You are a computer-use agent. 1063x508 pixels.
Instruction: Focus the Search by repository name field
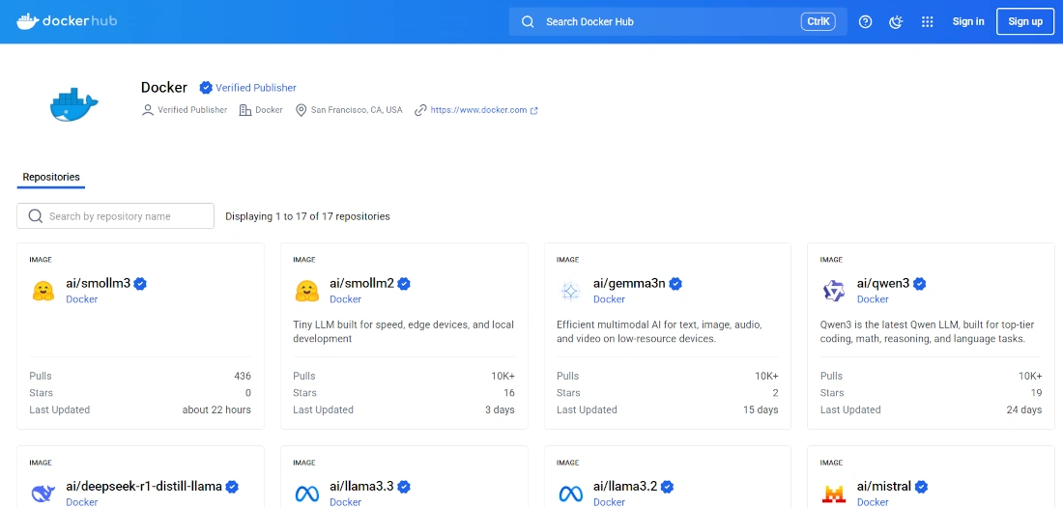tap(115, 216)
